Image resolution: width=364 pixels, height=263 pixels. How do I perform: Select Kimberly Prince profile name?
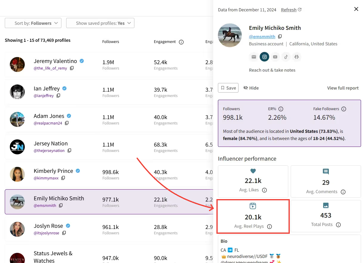click(53, 171)
